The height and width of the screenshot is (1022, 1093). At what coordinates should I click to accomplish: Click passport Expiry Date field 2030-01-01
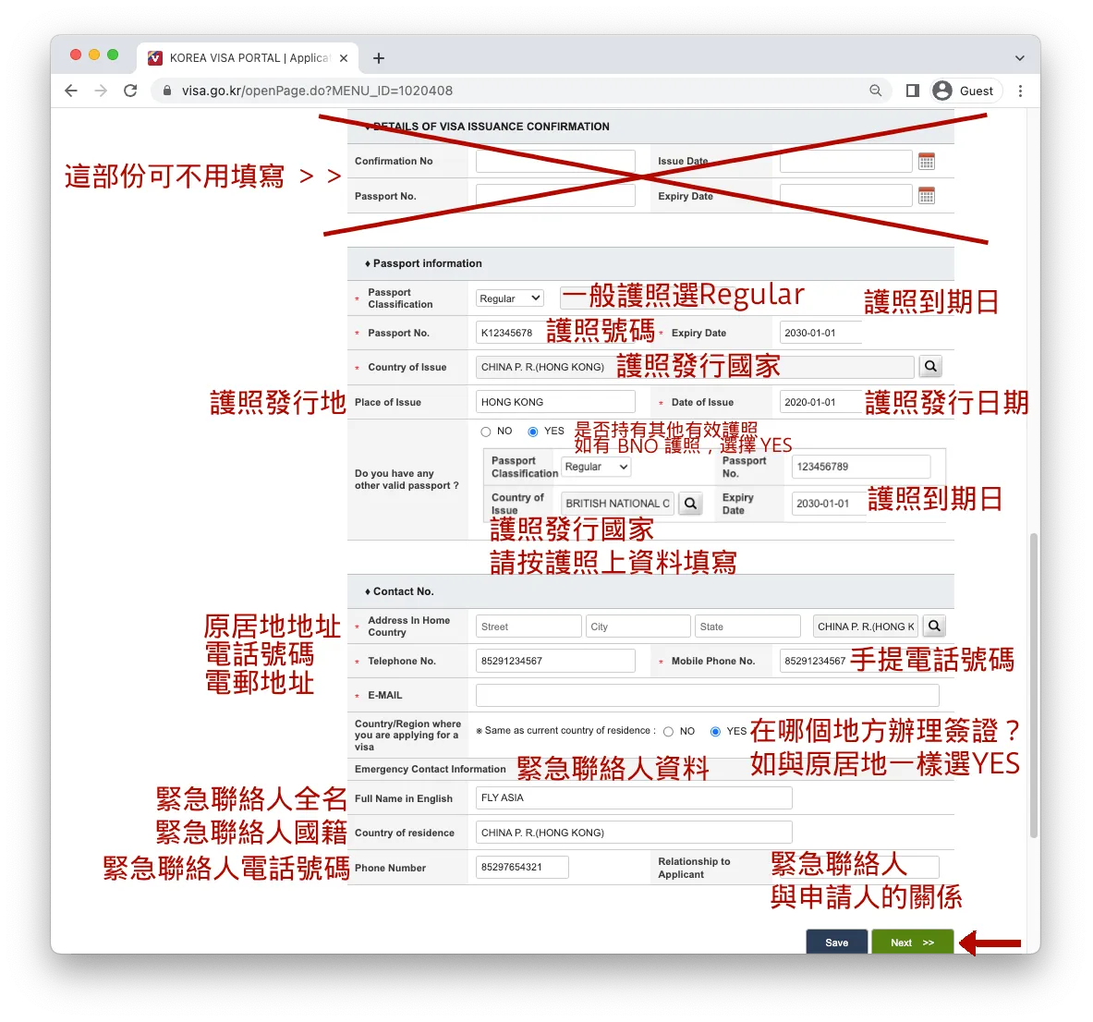pos(820,333)
